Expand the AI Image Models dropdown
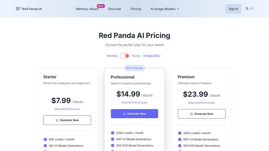 163,9
